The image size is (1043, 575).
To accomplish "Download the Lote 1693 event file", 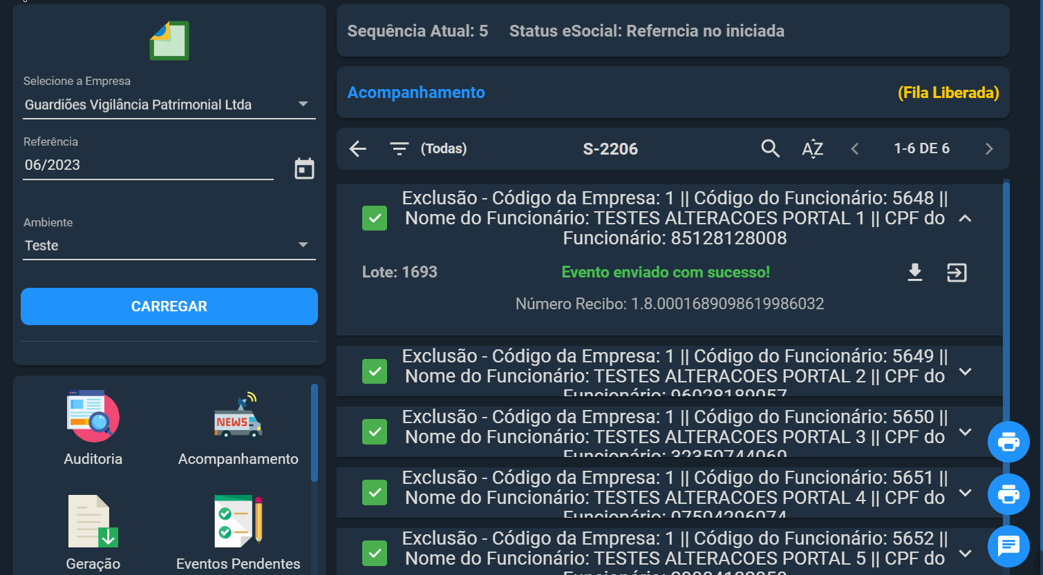I will [915, 273].
